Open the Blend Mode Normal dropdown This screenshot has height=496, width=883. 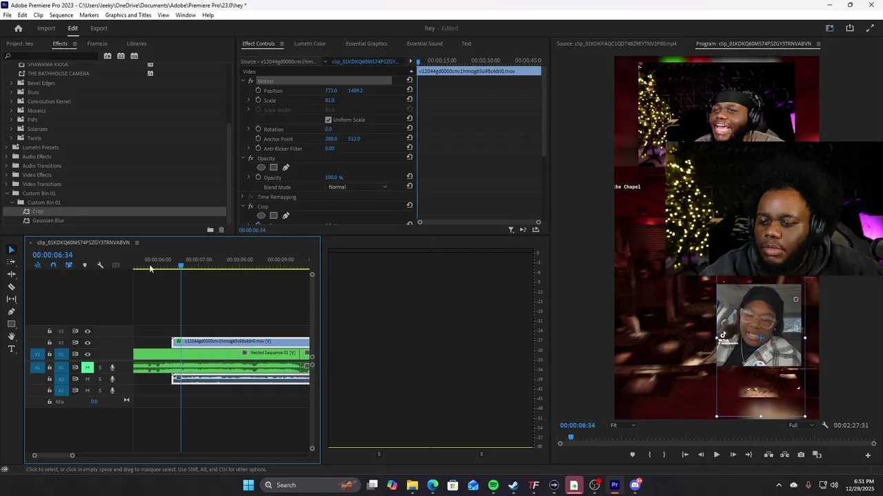357,187
